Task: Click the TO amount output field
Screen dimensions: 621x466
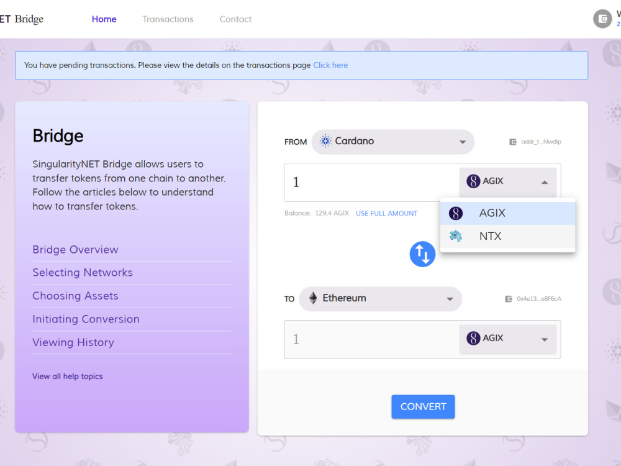Action: [x=371, y=340]
